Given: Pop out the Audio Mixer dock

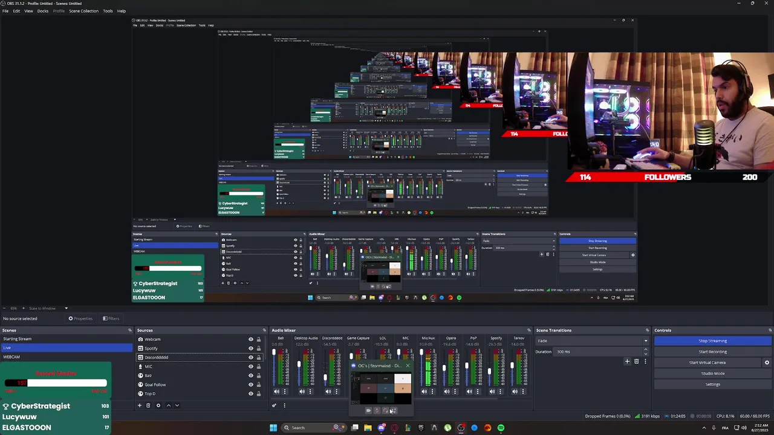Looking at the screenshot, I should (528, 330).
